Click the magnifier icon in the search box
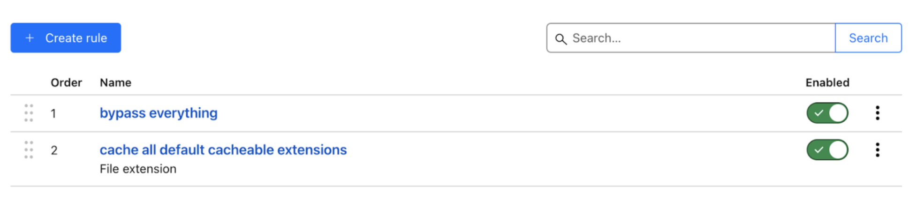Screen dimensions: 924x208 pos(560,38)
